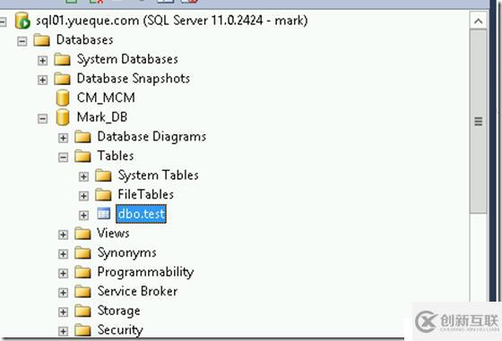This screenshot has width=502, height=341.
Task: Click the System Tables folder icon
Action: pyautogui.click(x=103, y=175)
